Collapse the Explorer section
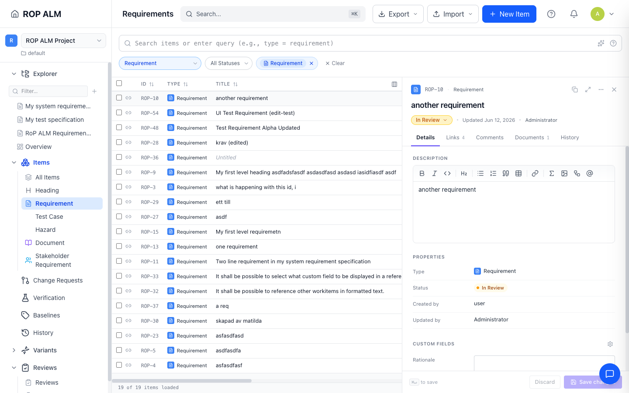 tap(14, 74)
